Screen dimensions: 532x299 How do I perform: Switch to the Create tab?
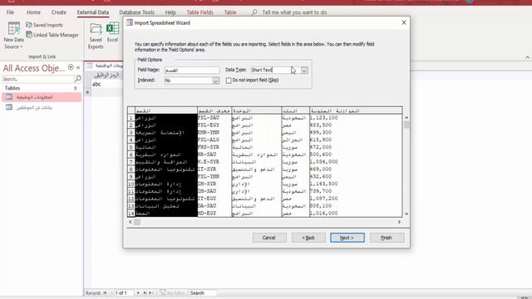[59, 12]
